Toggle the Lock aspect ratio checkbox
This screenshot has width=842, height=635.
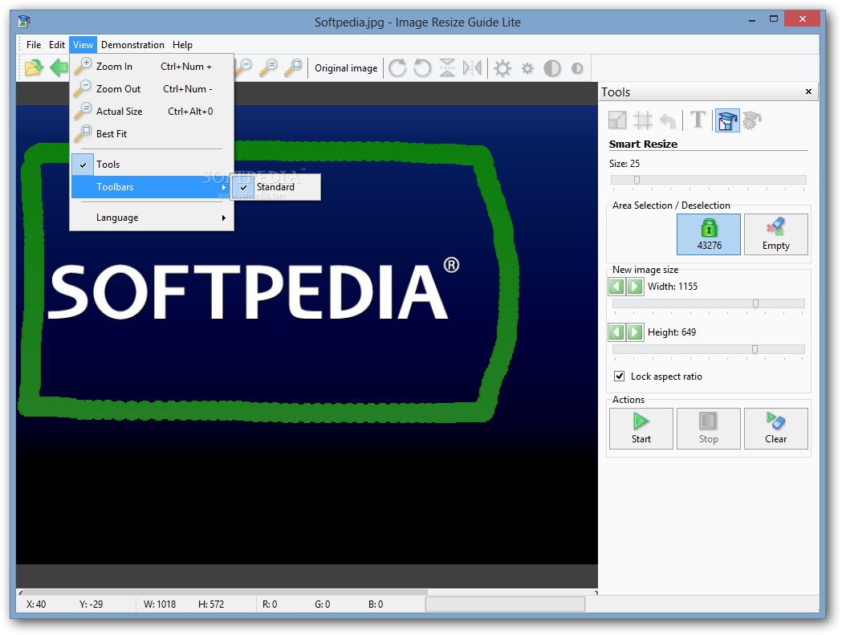(619, 376)
